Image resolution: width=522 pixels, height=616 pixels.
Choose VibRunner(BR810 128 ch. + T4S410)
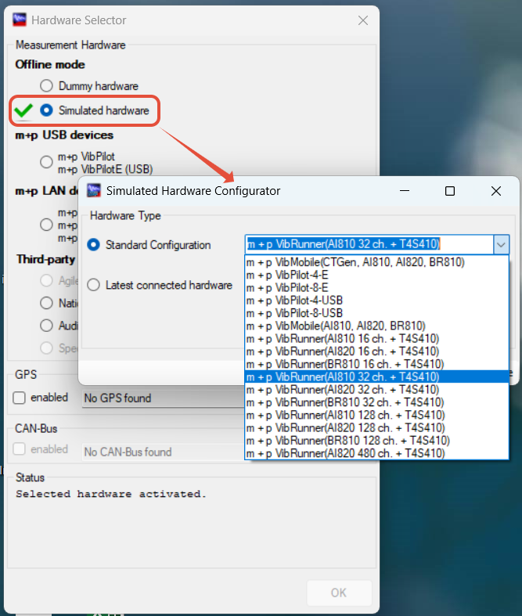[376, 441]
